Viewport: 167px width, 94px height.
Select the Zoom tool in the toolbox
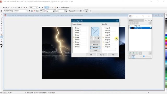(x=2, y=21)
